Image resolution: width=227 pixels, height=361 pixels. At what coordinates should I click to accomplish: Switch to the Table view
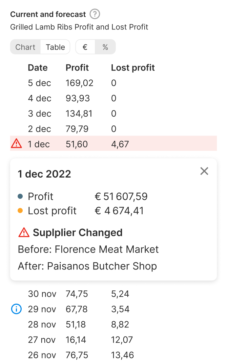click(55, 47)
